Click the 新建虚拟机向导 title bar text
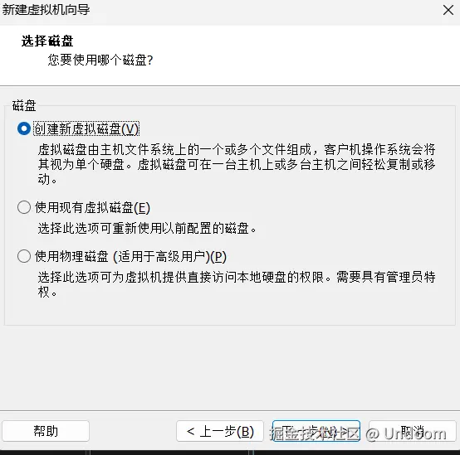 pyautogui.click(x=46, y=10)
